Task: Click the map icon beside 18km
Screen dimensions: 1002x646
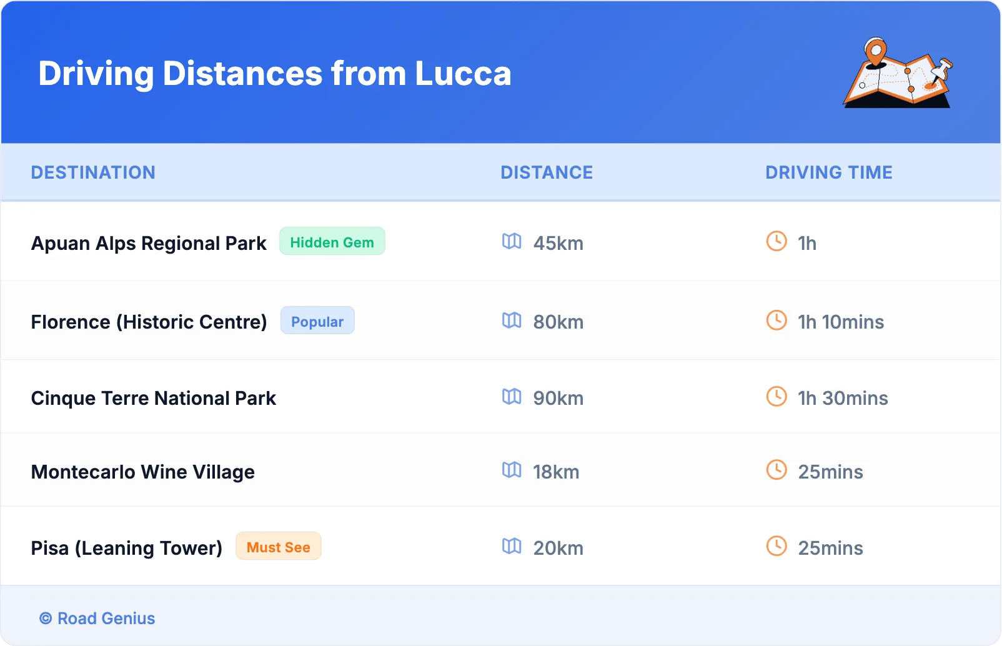Action: (x=512, y=470)
